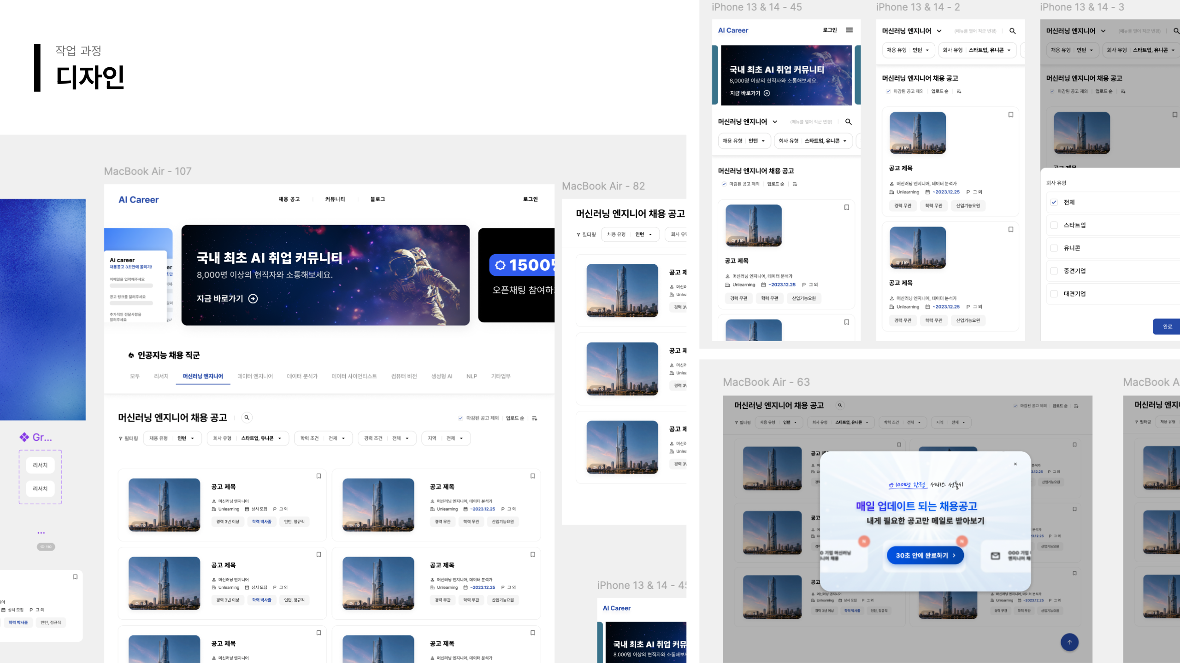Open the 컴퓨터 비전 tab

click(404, 376)
